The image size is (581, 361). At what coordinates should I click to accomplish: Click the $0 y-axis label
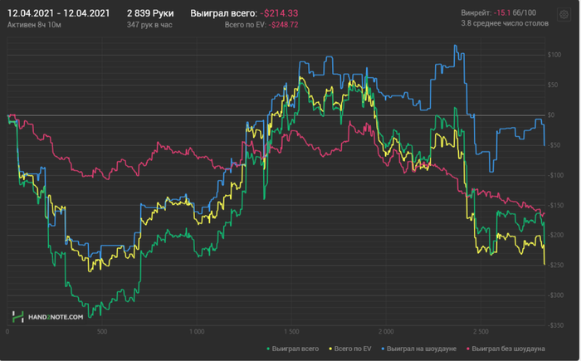tap(551, 115)
